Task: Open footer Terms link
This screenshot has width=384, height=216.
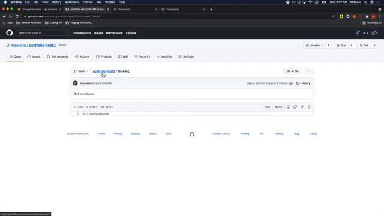Action: click(101, 134)
